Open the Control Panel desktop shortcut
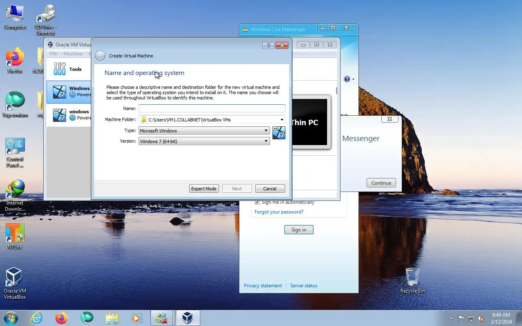 (x=15, y=152)
